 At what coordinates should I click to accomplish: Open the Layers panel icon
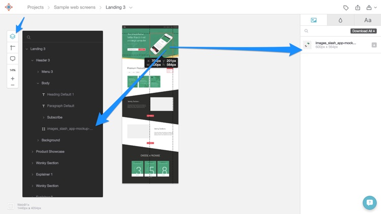click(13, 37)
